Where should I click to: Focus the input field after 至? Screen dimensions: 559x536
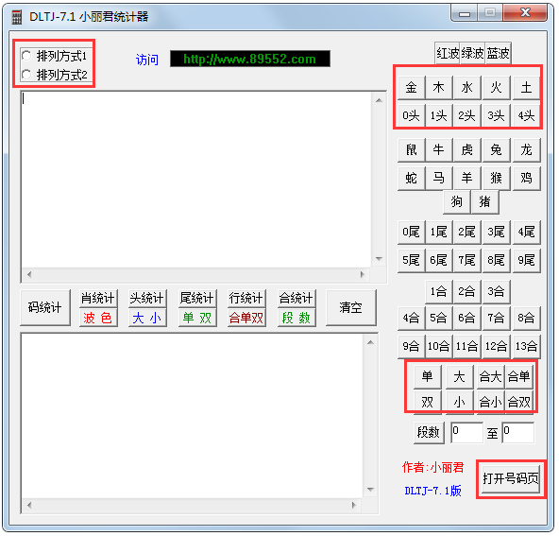coord(518,433)
